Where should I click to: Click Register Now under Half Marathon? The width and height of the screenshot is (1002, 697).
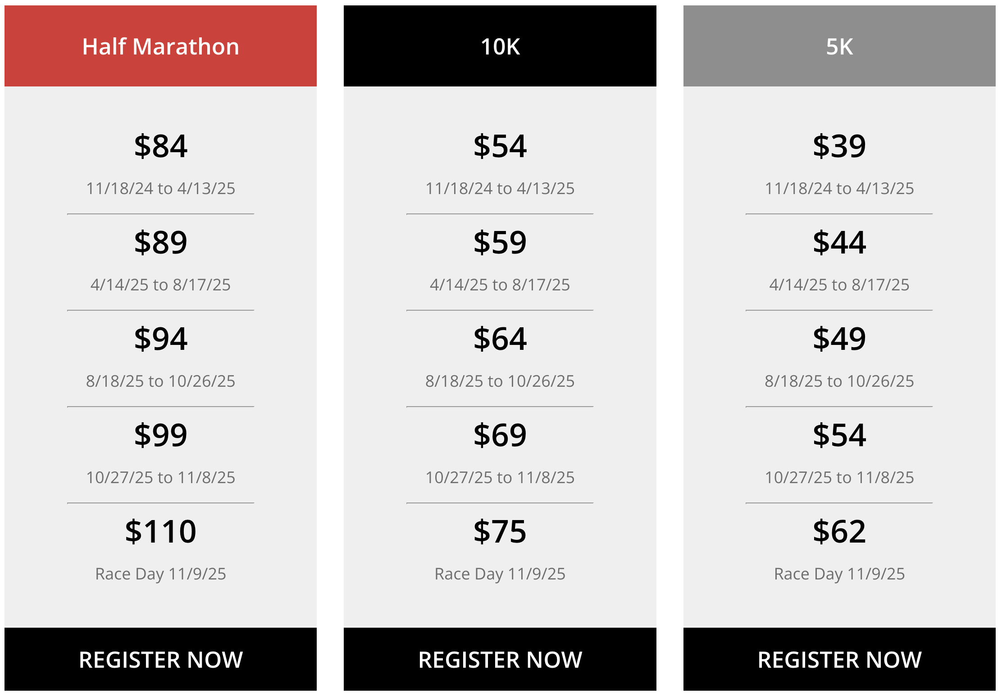point(160,659)
